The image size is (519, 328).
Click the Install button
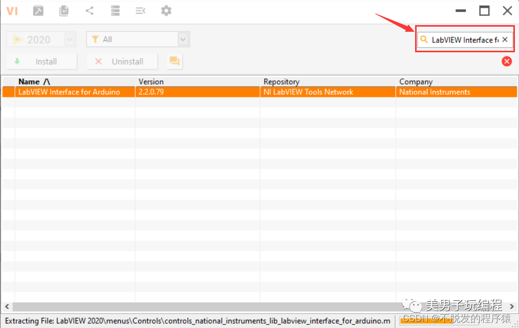[41, 61]
